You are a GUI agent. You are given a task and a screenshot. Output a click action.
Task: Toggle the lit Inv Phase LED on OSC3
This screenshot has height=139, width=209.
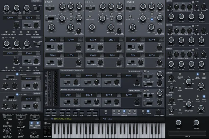click(x=152, y=19)
